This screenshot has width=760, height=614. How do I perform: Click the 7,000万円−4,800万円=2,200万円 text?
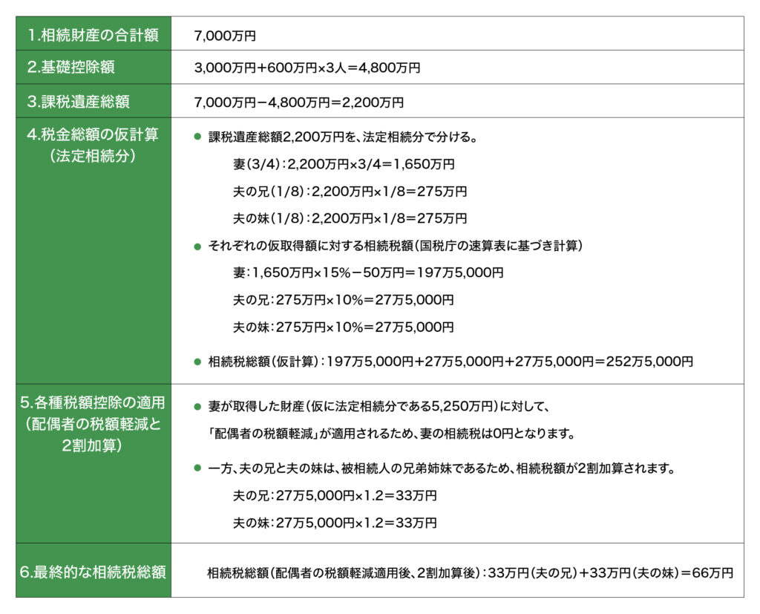(298, 102)
